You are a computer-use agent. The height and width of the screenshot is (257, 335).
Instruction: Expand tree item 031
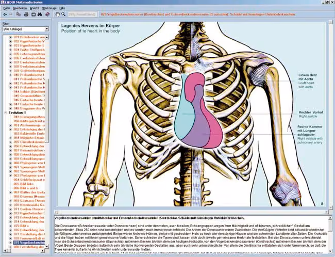click(x=10, y=37)
